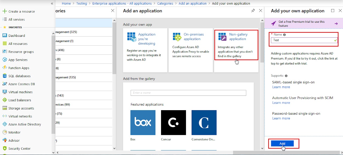
Task: Close the Categories blade
Action: (x=113, y=11)
